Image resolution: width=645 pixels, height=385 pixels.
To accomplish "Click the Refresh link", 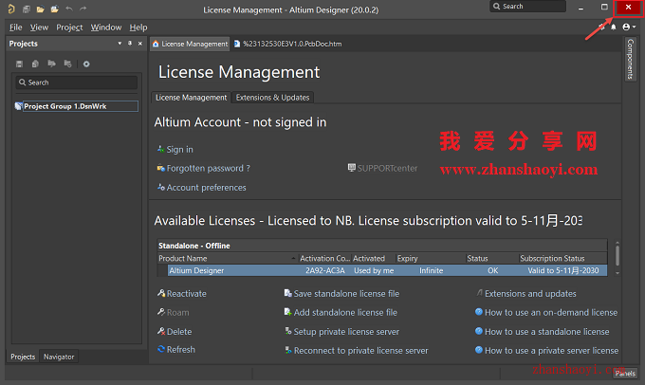I will [x=176, y=349].
